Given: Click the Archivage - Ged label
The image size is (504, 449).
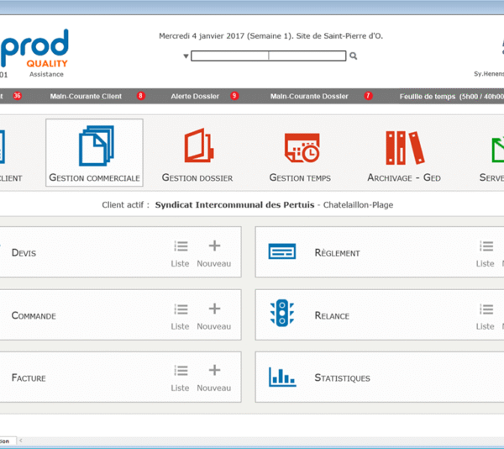Looking at the screenshot, I should (x=404, y=178).
